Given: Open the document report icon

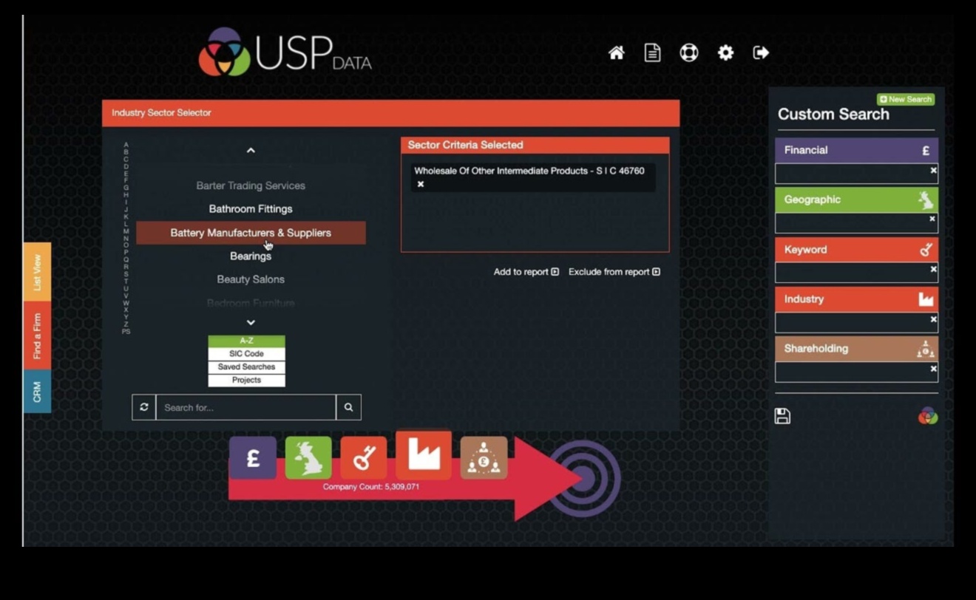Looking at the screenshot, I should point(652,52).
